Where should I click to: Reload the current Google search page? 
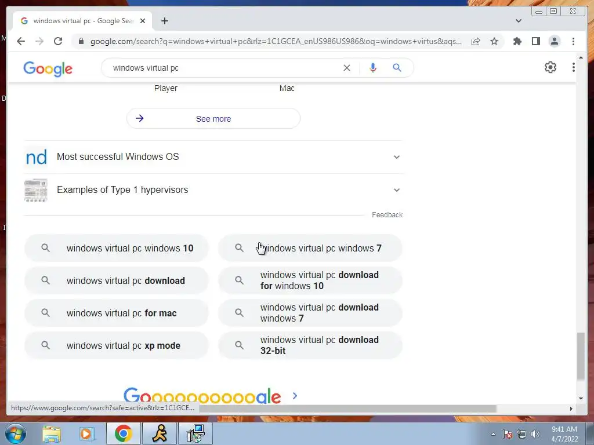pyautogui.click(x=58, y=41)
